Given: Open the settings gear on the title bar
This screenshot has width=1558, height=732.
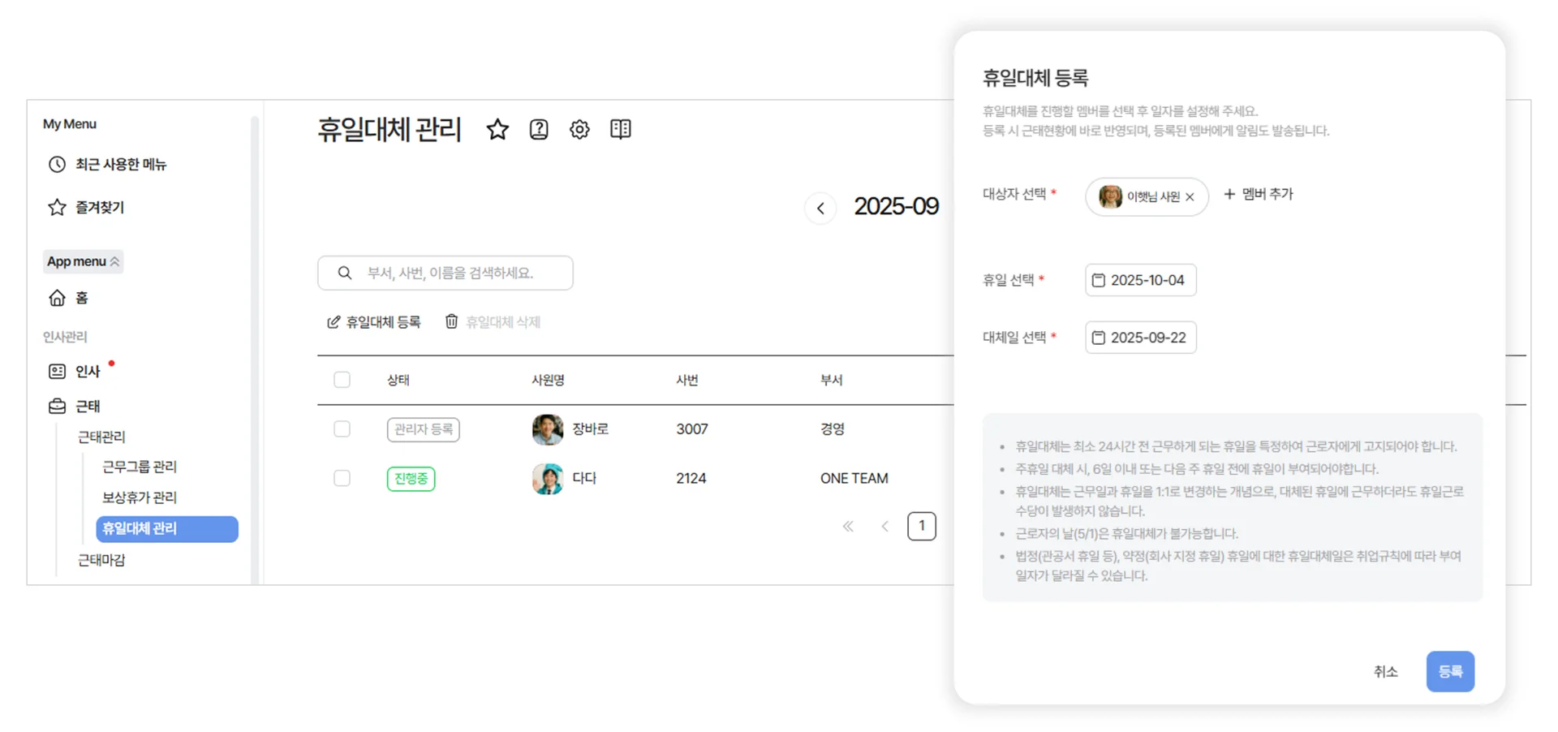Looking at the screenshot, I should 579,129.
